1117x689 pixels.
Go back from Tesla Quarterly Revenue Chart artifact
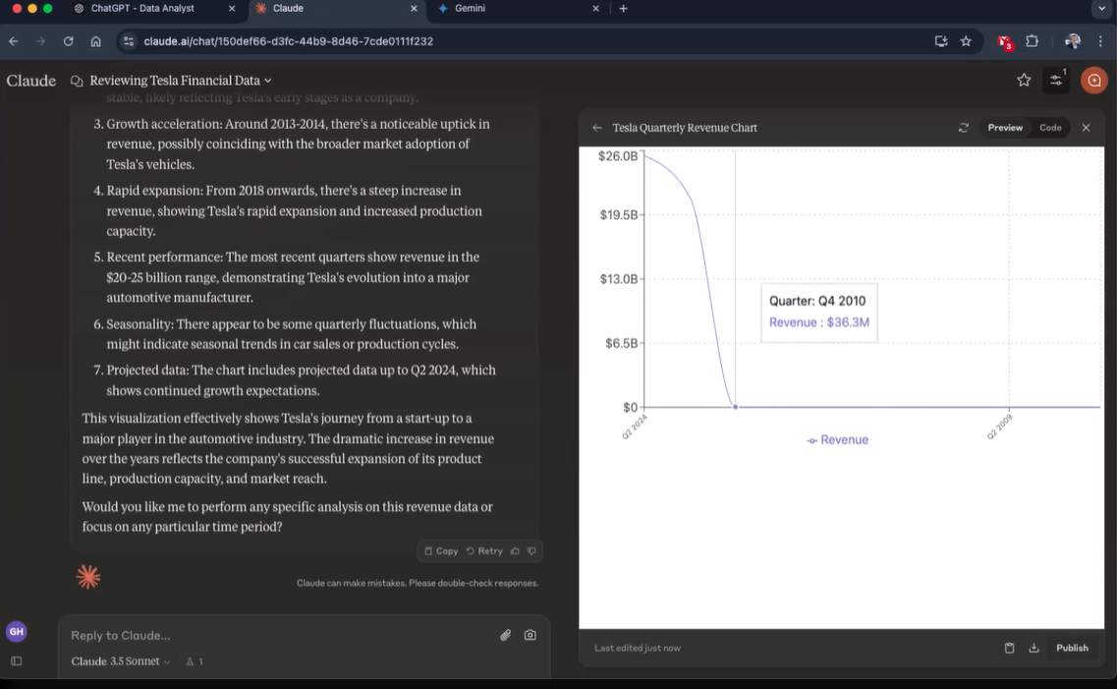click(597, 128)
